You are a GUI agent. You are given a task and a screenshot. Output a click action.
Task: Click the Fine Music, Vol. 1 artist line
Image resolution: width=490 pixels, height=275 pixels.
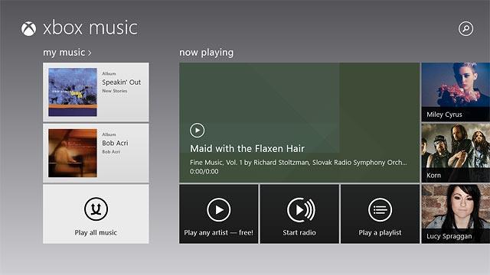[299, 163]
